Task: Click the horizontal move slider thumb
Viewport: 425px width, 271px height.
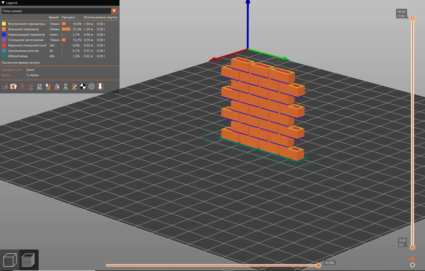Action: pyautogui.click(x=318, y=265)
